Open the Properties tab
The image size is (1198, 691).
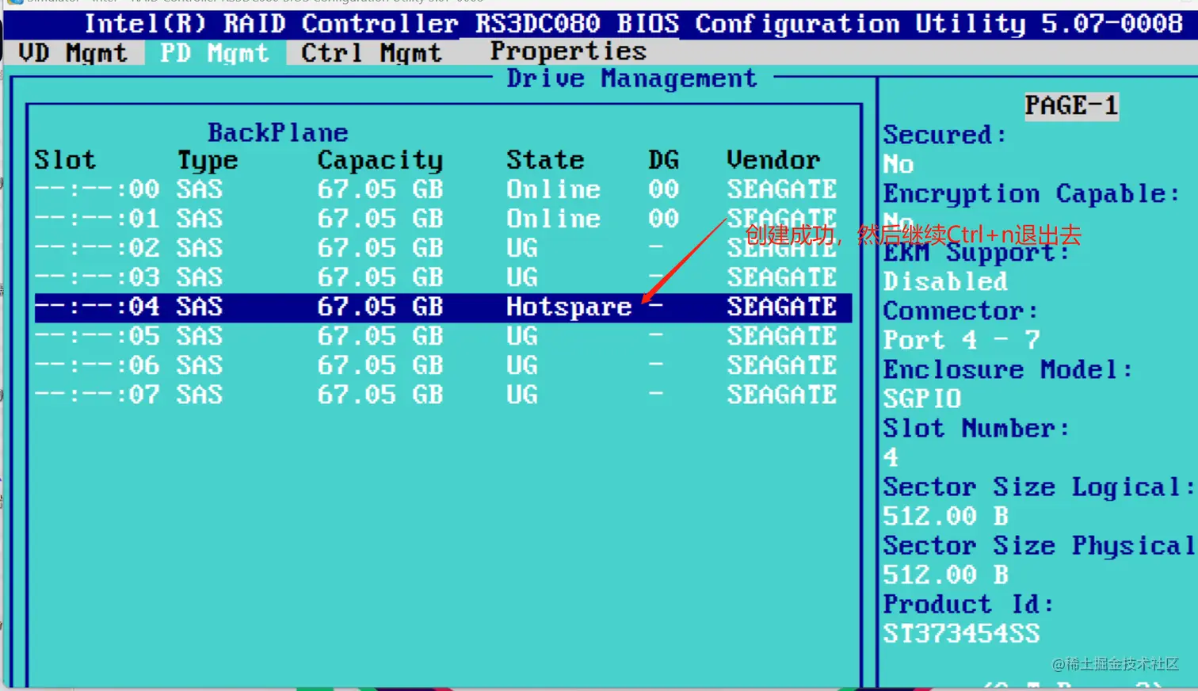tap(568, 52)
